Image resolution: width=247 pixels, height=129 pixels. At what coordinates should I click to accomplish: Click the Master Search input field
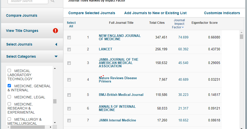[28, 1]
